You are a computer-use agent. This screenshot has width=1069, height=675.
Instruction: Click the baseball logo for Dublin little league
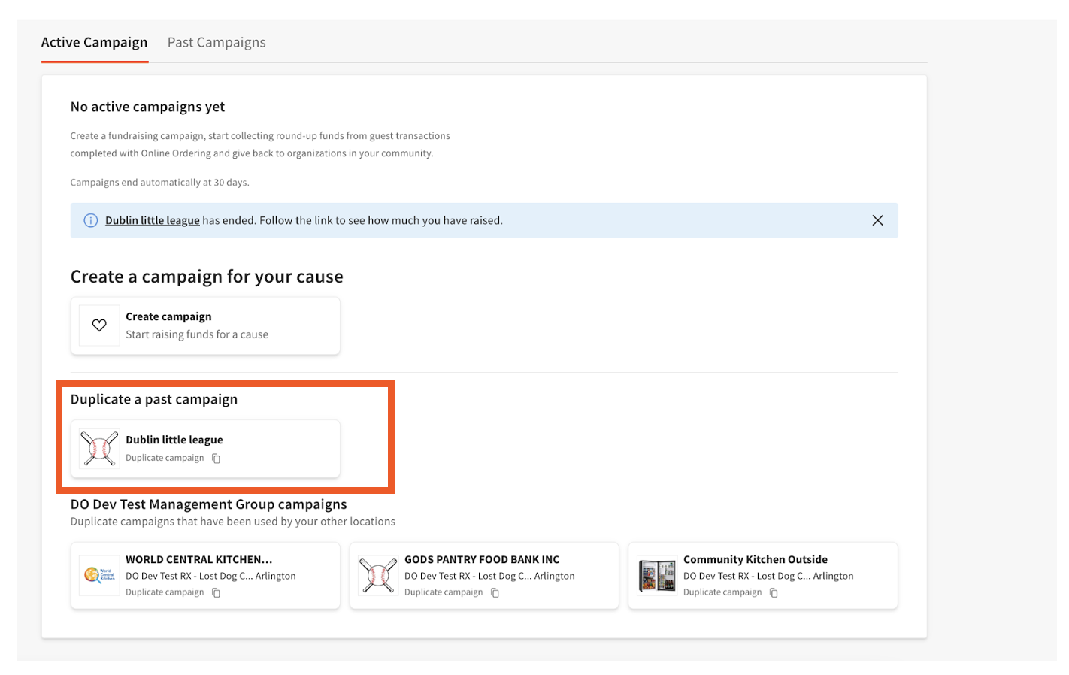click(98, 449)
